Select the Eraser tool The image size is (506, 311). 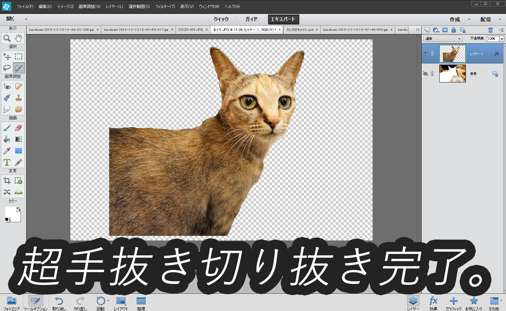click(x=19, y=128)
